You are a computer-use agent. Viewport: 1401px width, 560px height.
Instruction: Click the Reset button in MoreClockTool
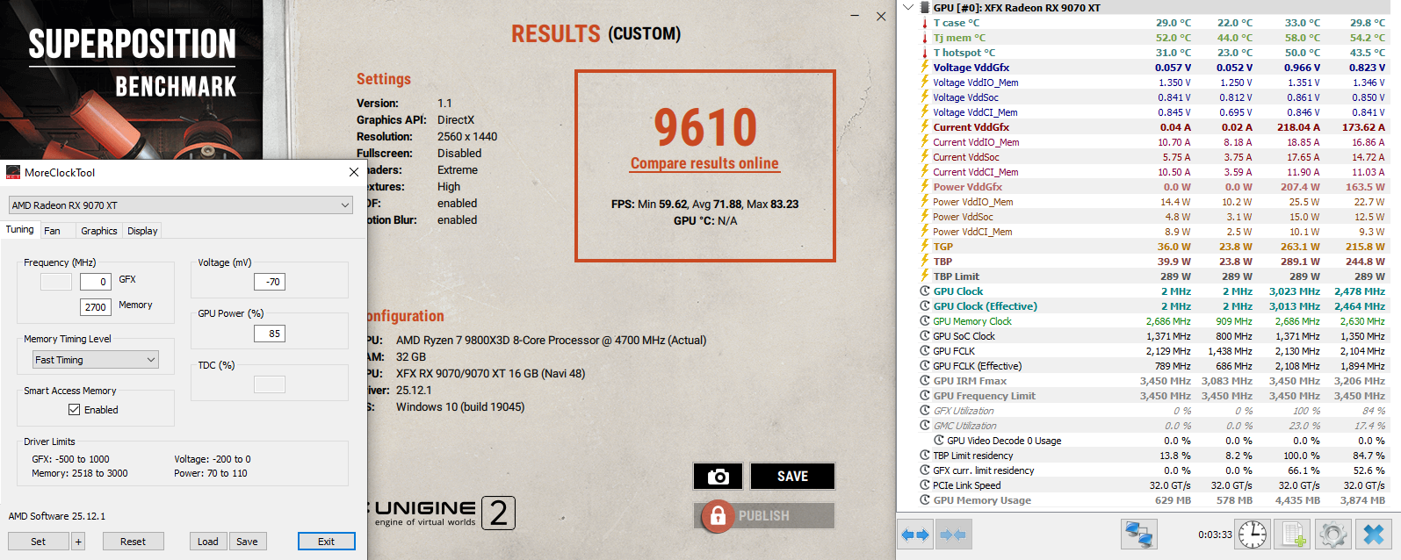pyautogui.click(x=134, y=542)
